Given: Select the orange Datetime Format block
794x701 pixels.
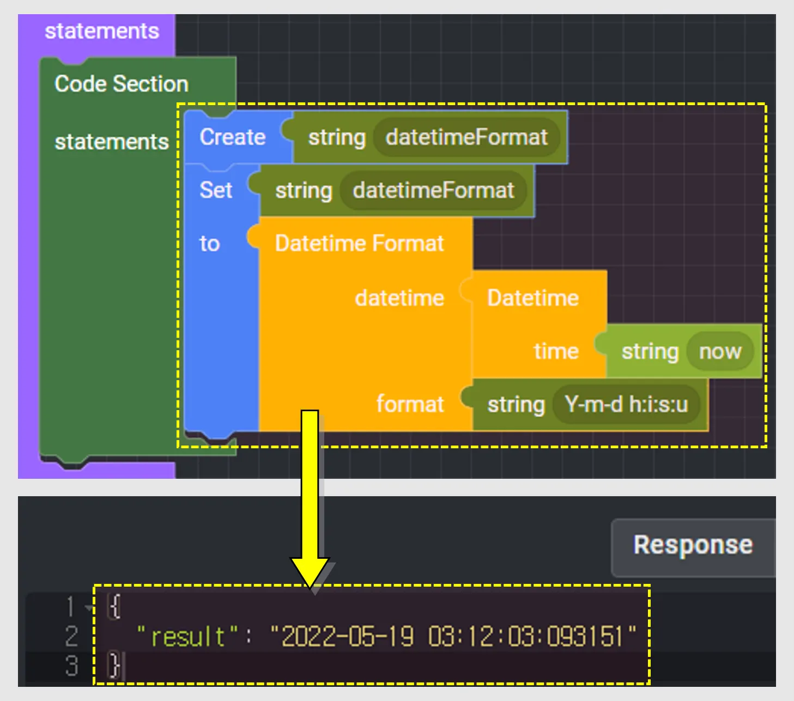Looking at the screenshot, I should tap(360, 243).
